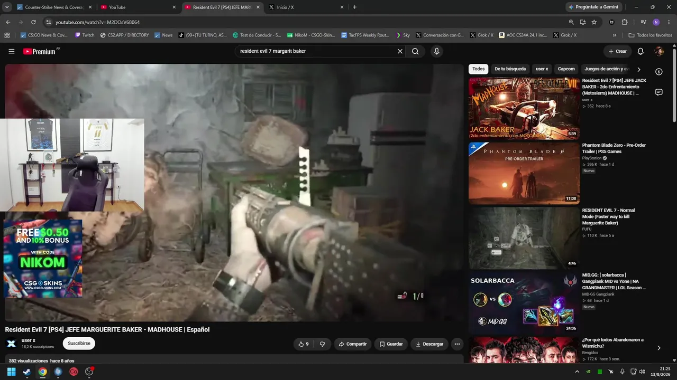Expand hidden bookmarks overflow chevron
Viewport: 677px width, 380px height.
(615, 35)
